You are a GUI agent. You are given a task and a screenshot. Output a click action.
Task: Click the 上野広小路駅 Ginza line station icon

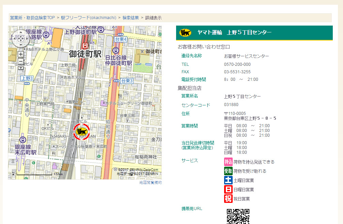click(46, 34)
